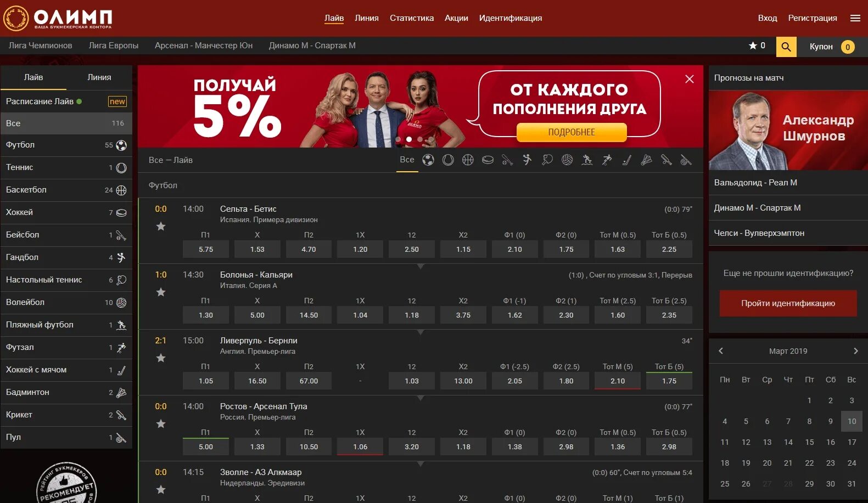Expand more markets under Ливерпуль - Бернли
The image size is (868, 503).
coord(421,398)
